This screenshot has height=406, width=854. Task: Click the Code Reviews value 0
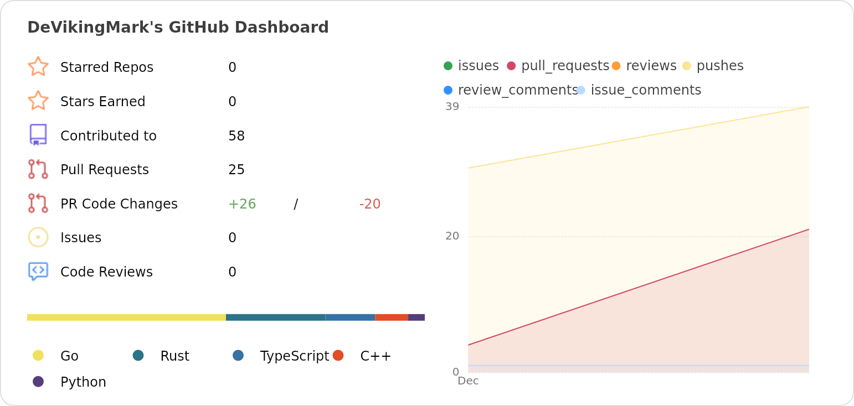pyautogui.click(x=233, y=272)
